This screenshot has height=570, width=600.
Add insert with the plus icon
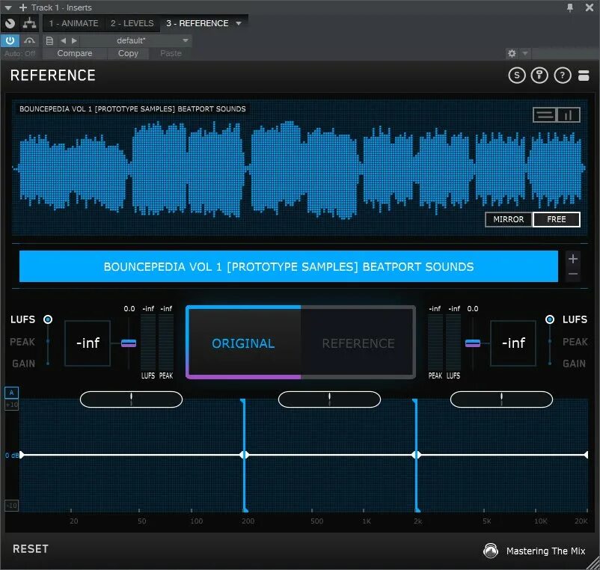(23, 7)
